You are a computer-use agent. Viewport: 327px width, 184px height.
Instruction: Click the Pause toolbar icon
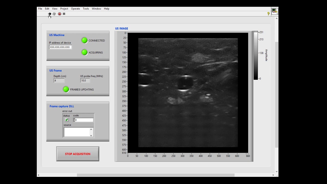[64, 14]
